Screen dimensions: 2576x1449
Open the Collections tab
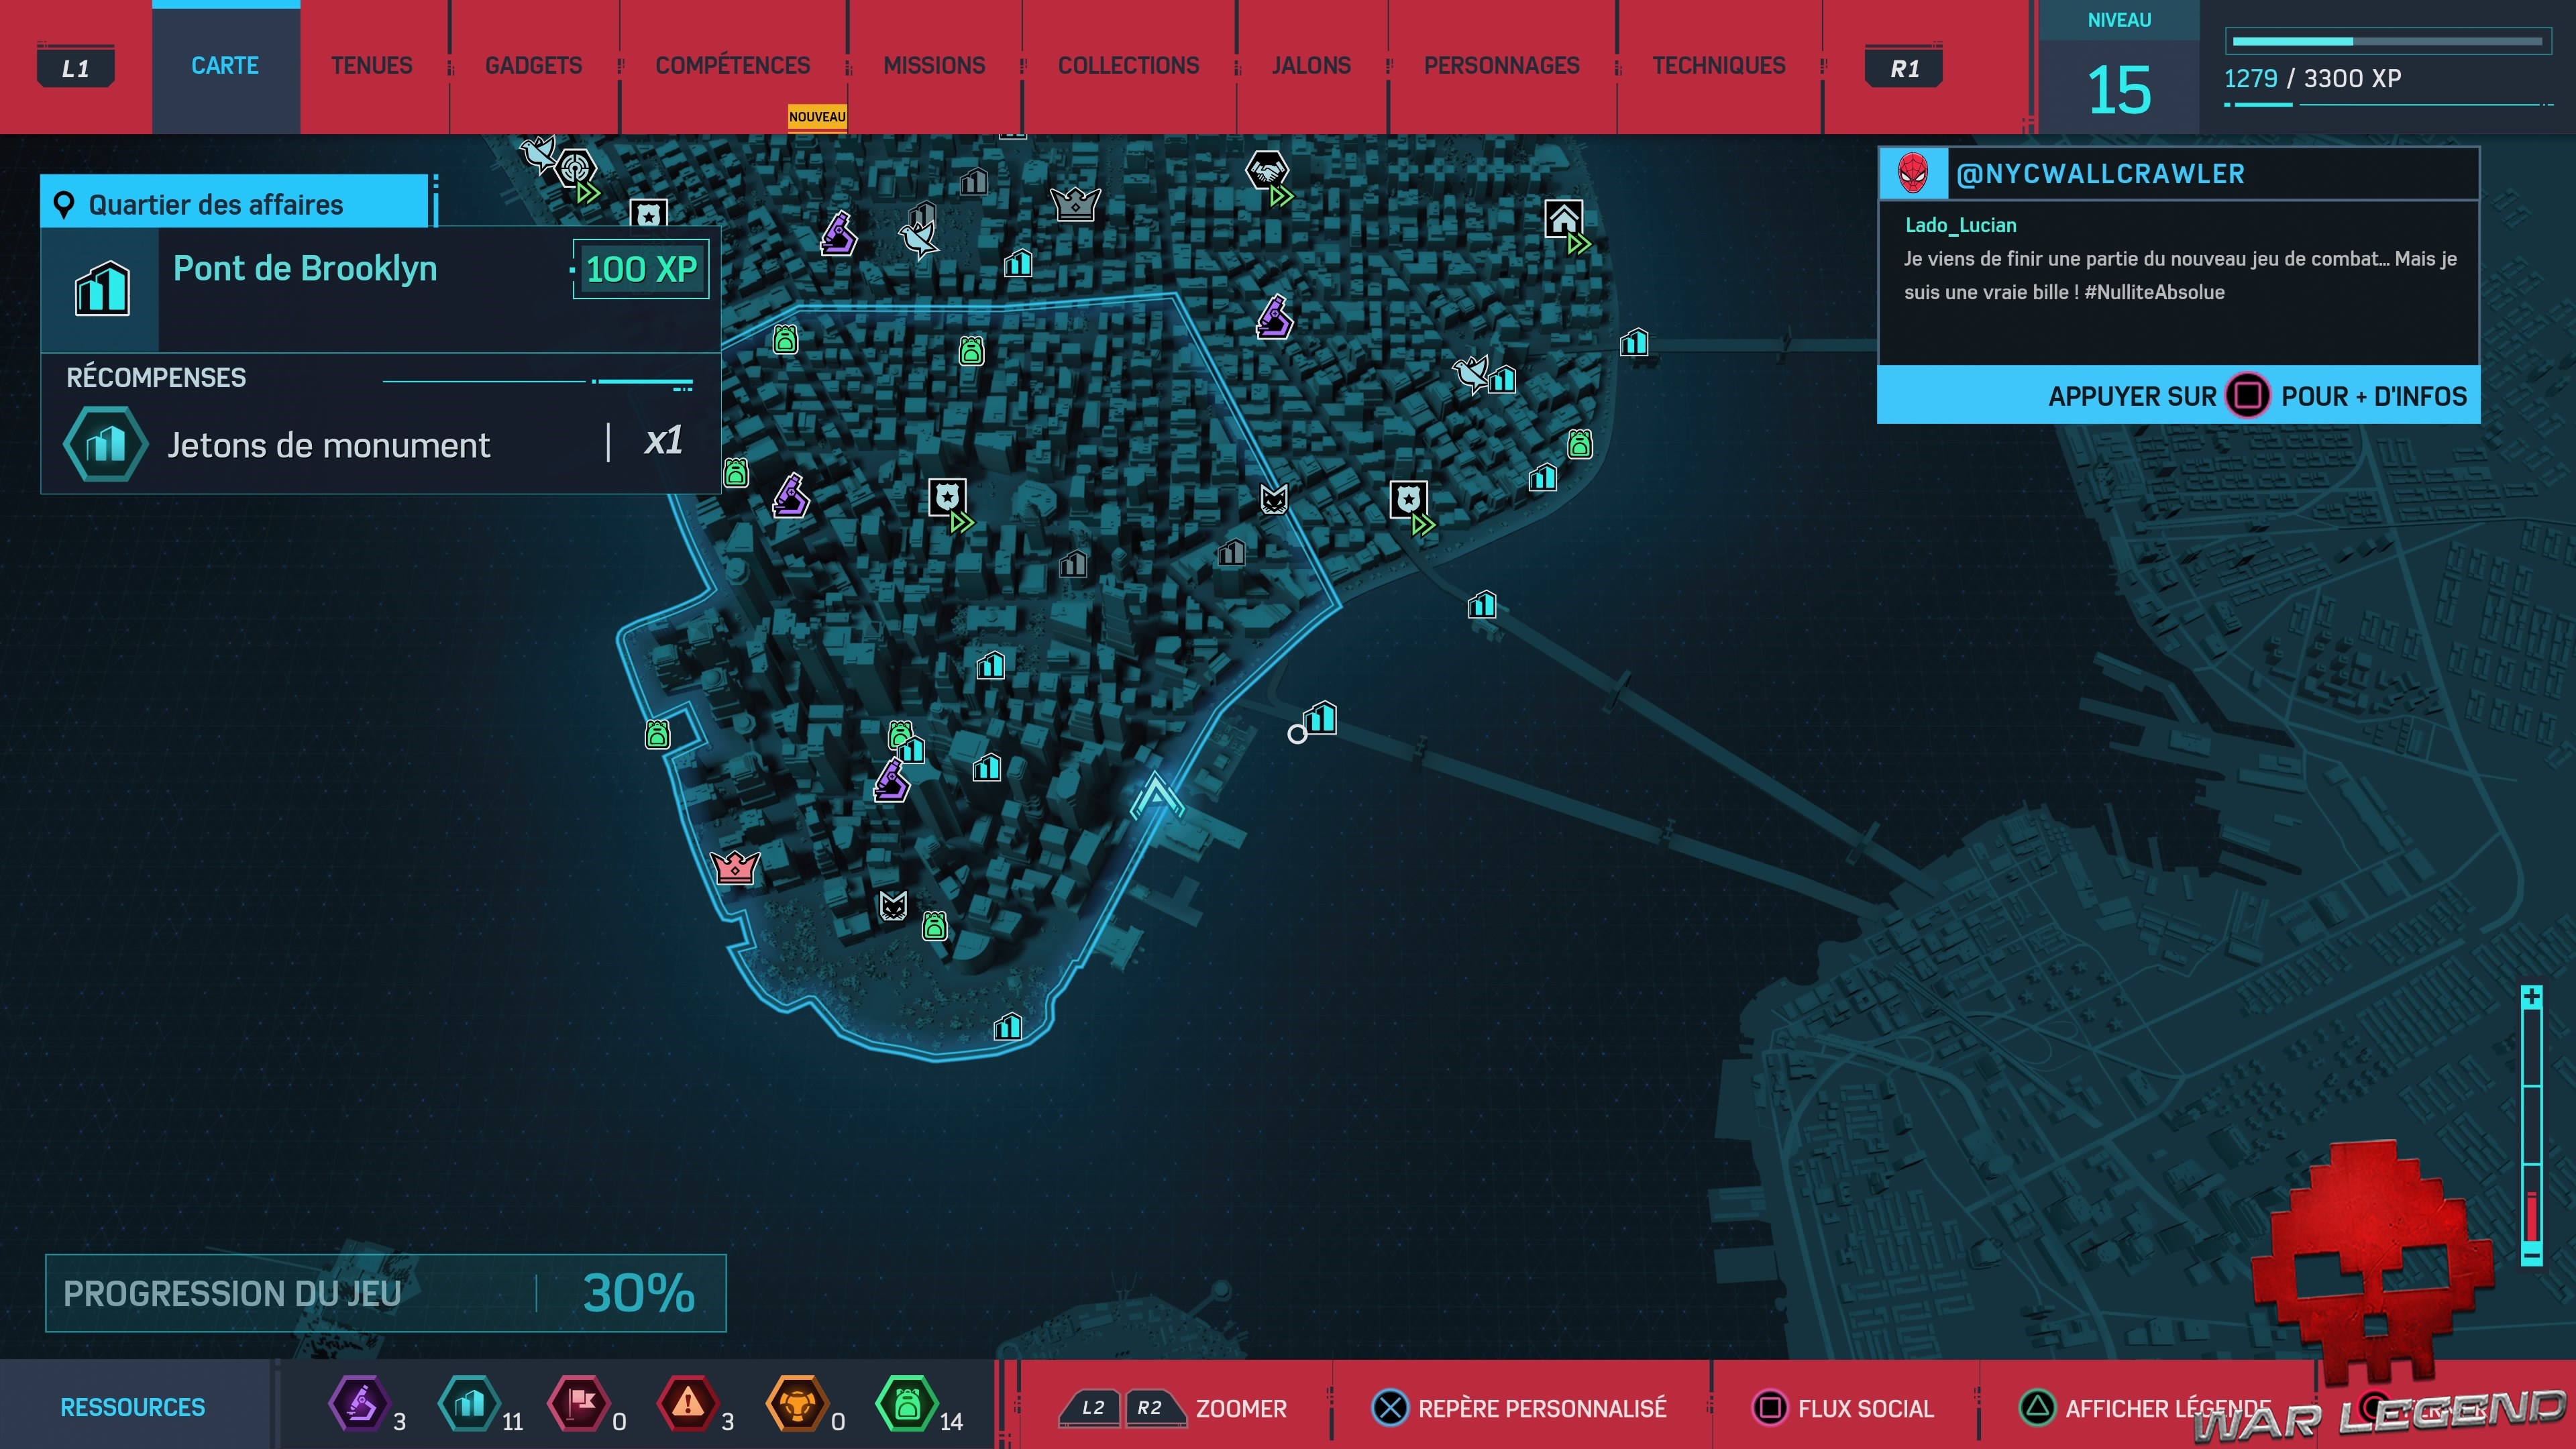[1128, 66]
